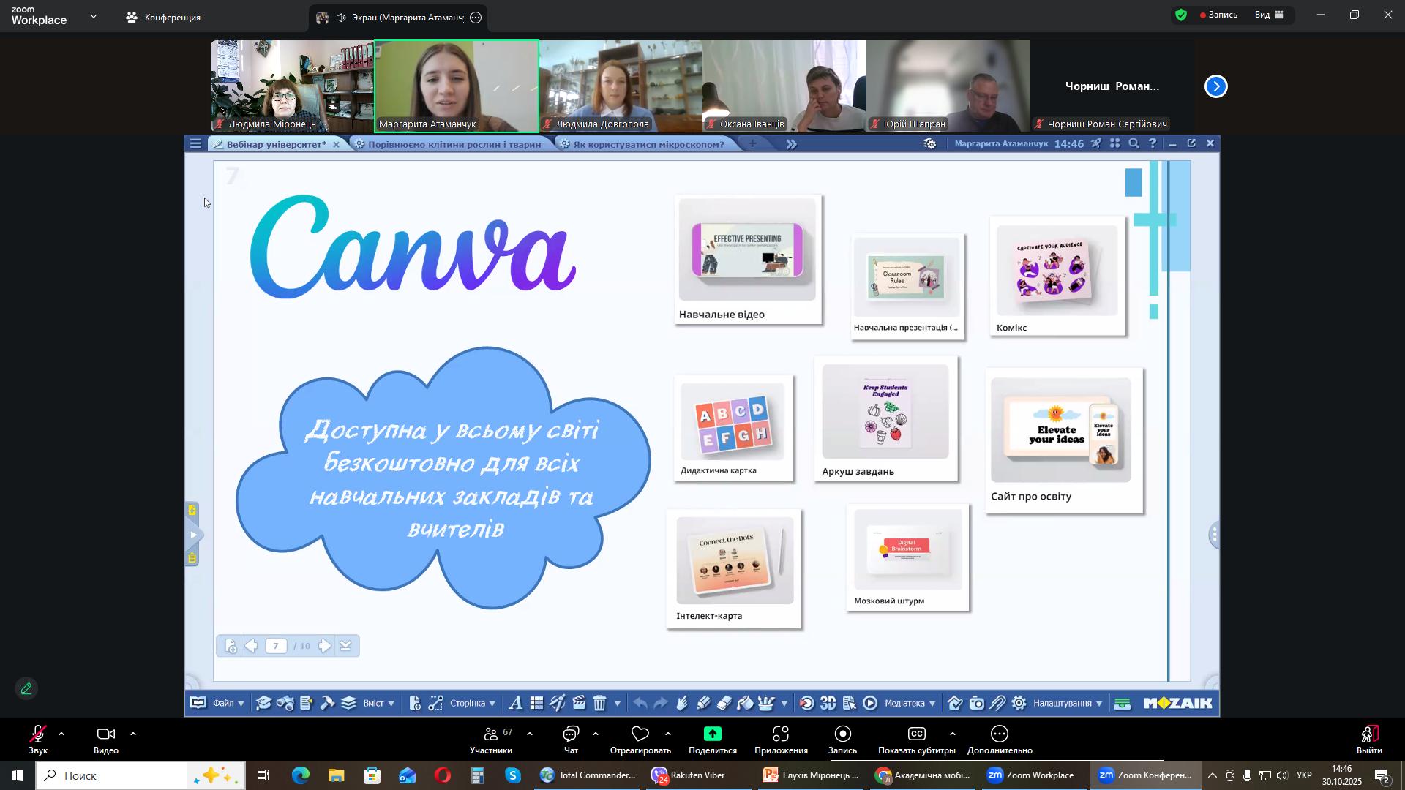Open Zoom annotation pencil icon

point(26,689)
